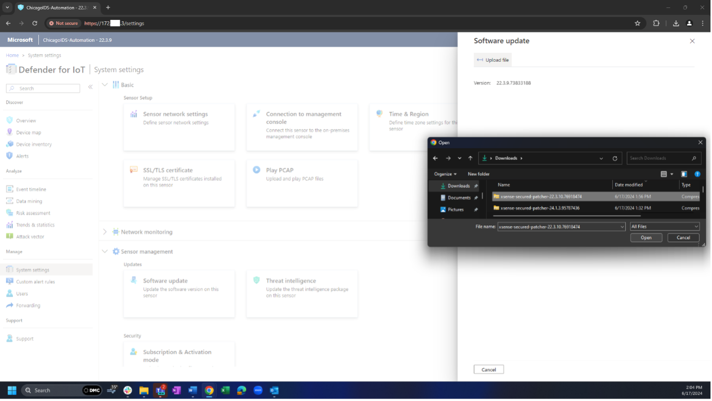Image resolution: width=712 pixels, height=401 pixels.
Task: Expand the address bar history dropdown
Action: (x=601, y=158)
